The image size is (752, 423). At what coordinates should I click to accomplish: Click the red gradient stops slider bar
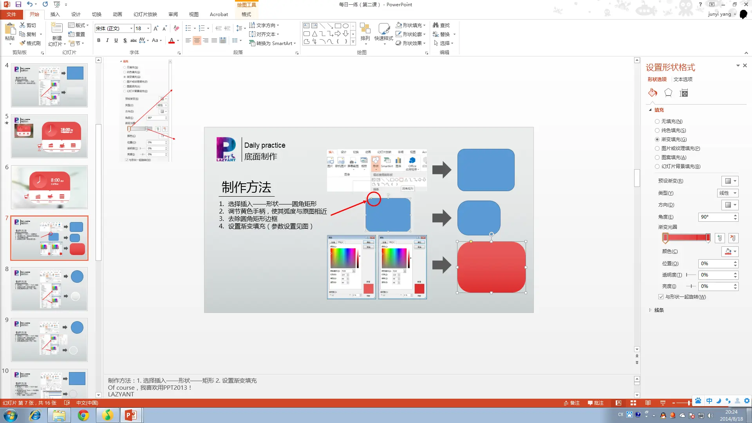687,238
